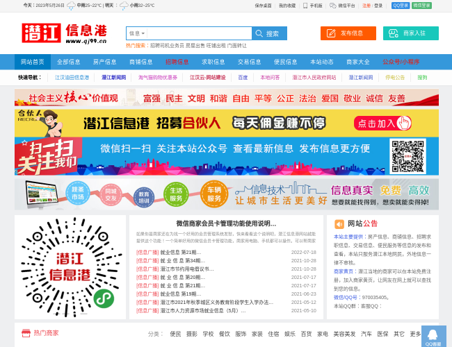This screenshot has height=347, width=452.
Task: Open the 便民信息 nav tab
Action: [286, 62]
